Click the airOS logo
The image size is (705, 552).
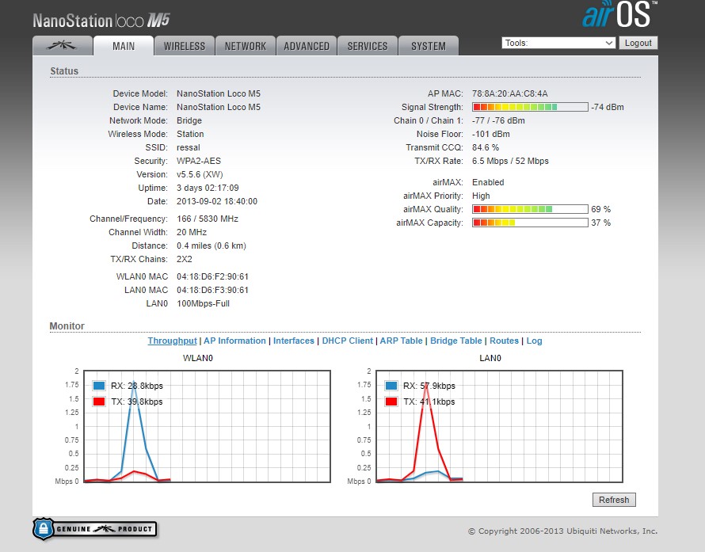click(x=619, y=14)
